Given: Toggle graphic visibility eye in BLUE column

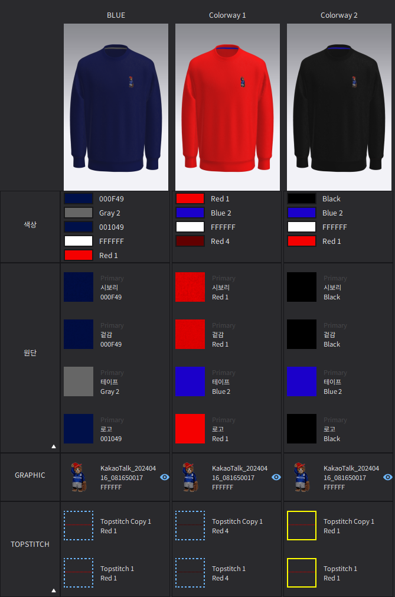Looking at the screenshot, I should pyautogui.click(x=165, y=477).
